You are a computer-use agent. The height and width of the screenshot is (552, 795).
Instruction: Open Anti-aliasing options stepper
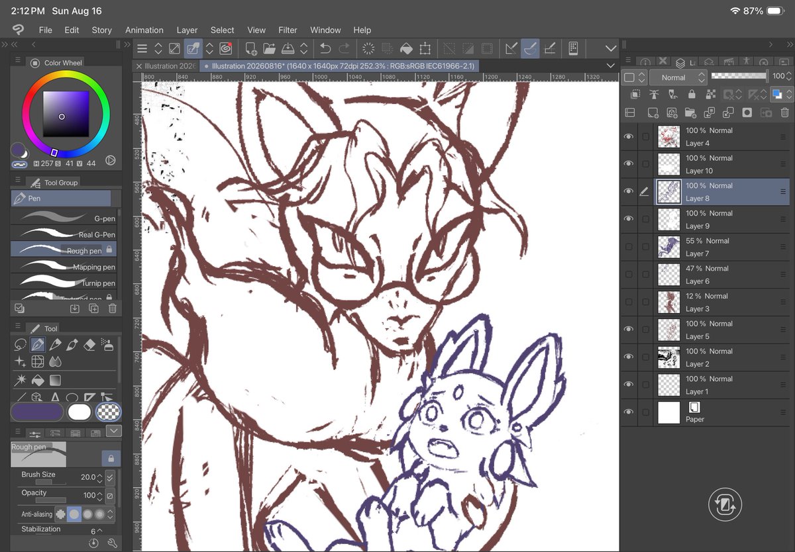pyautogui.click(x=111, y=514)
